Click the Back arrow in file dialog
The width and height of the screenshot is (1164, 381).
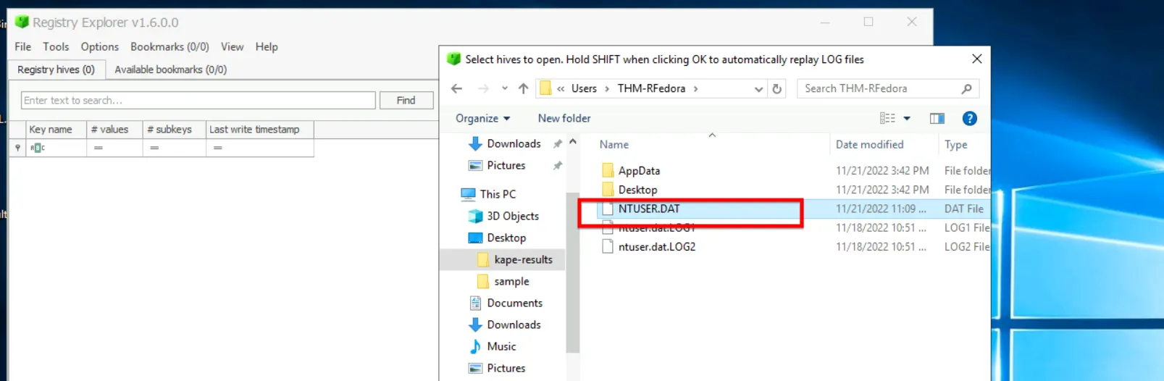coord(456,88)
